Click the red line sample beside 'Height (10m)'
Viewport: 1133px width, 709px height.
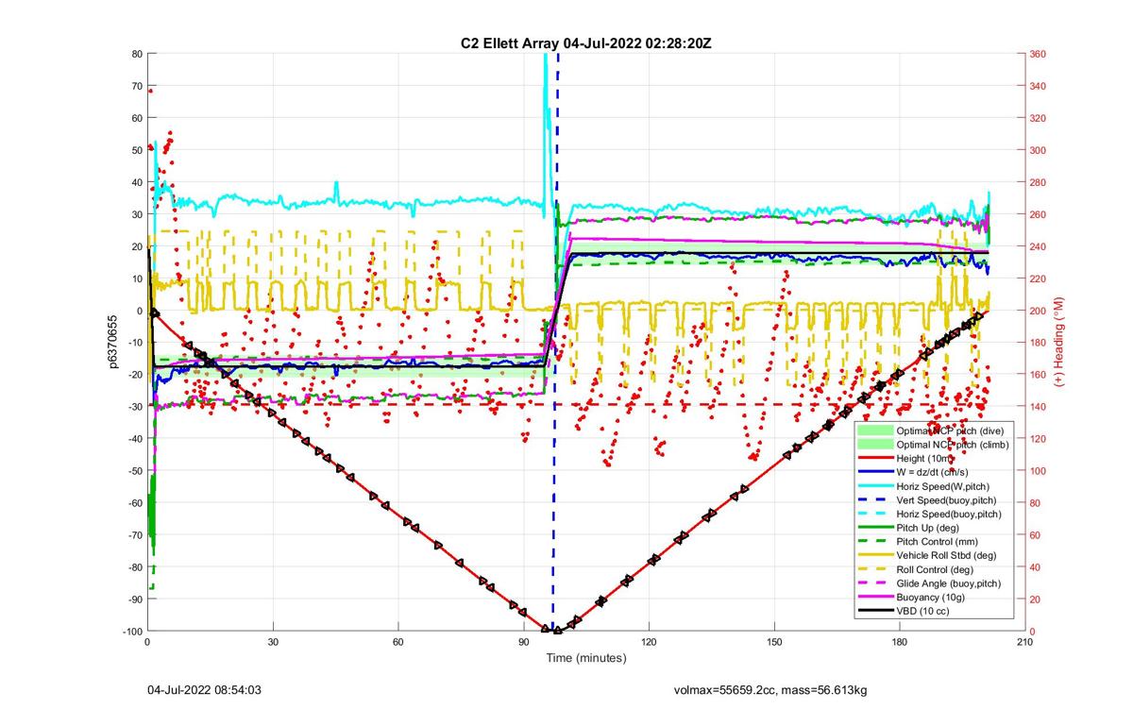(874, 458)
